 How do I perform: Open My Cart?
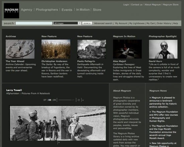[x=151, y=23]
